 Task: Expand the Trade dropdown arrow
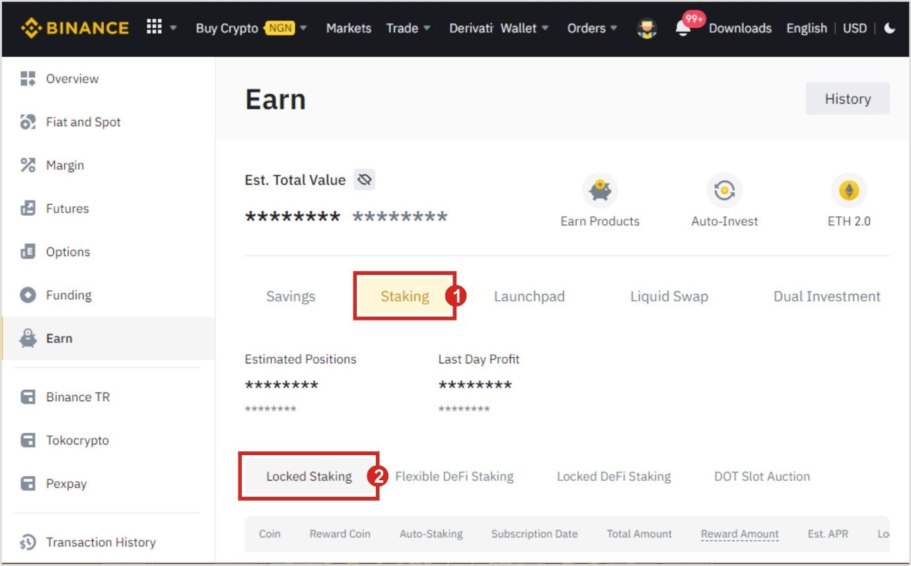click(427, 28)
